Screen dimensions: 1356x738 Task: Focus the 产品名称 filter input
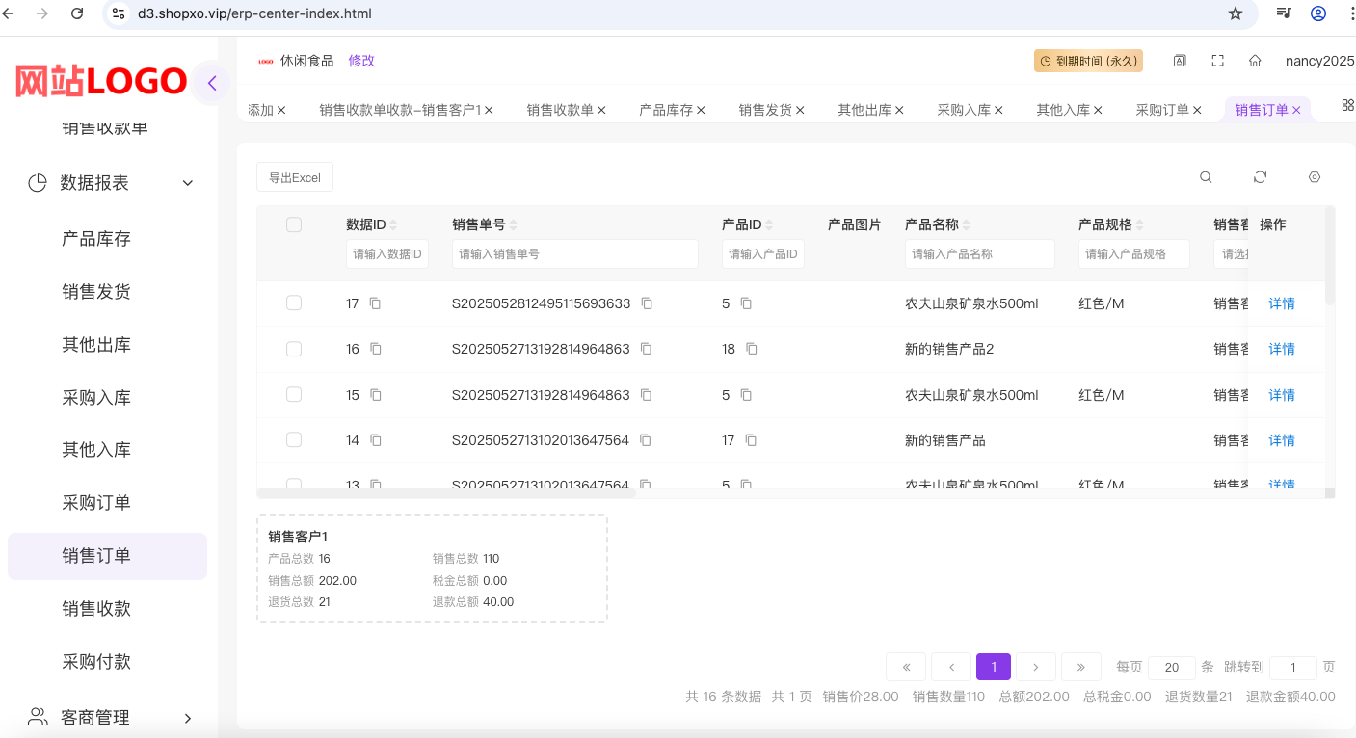coord(980,254)
